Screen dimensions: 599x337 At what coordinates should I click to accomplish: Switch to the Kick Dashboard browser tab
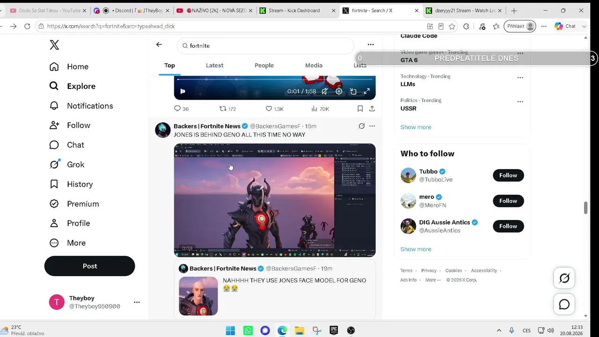tap(298, 11)
